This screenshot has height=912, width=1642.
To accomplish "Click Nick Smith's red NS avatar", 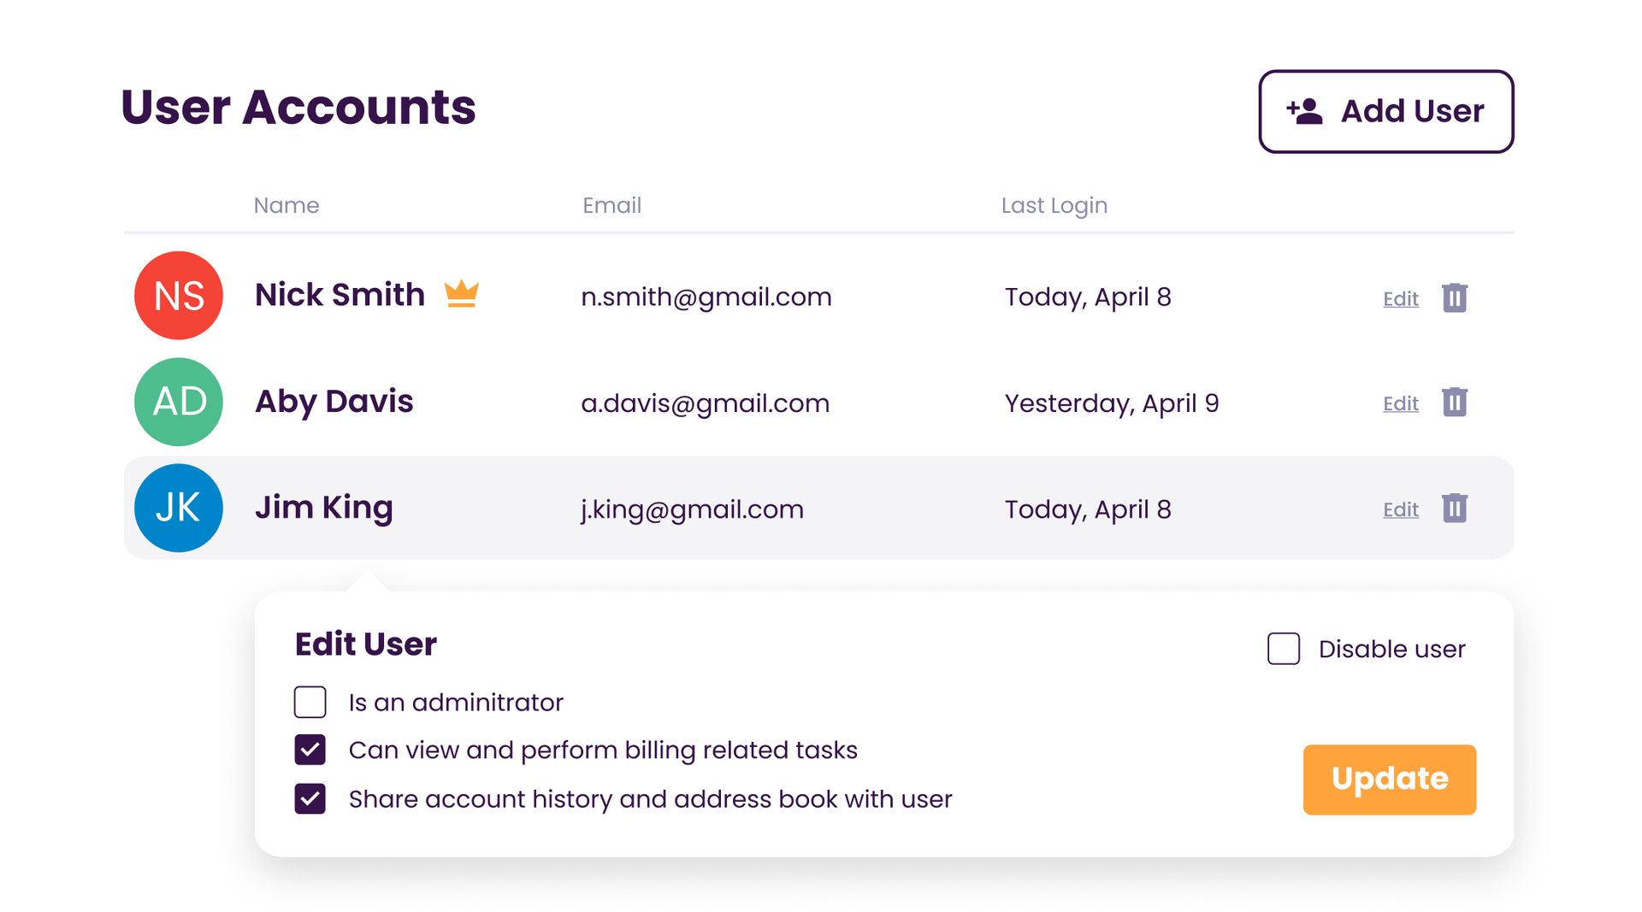I will tap(178, 295).
